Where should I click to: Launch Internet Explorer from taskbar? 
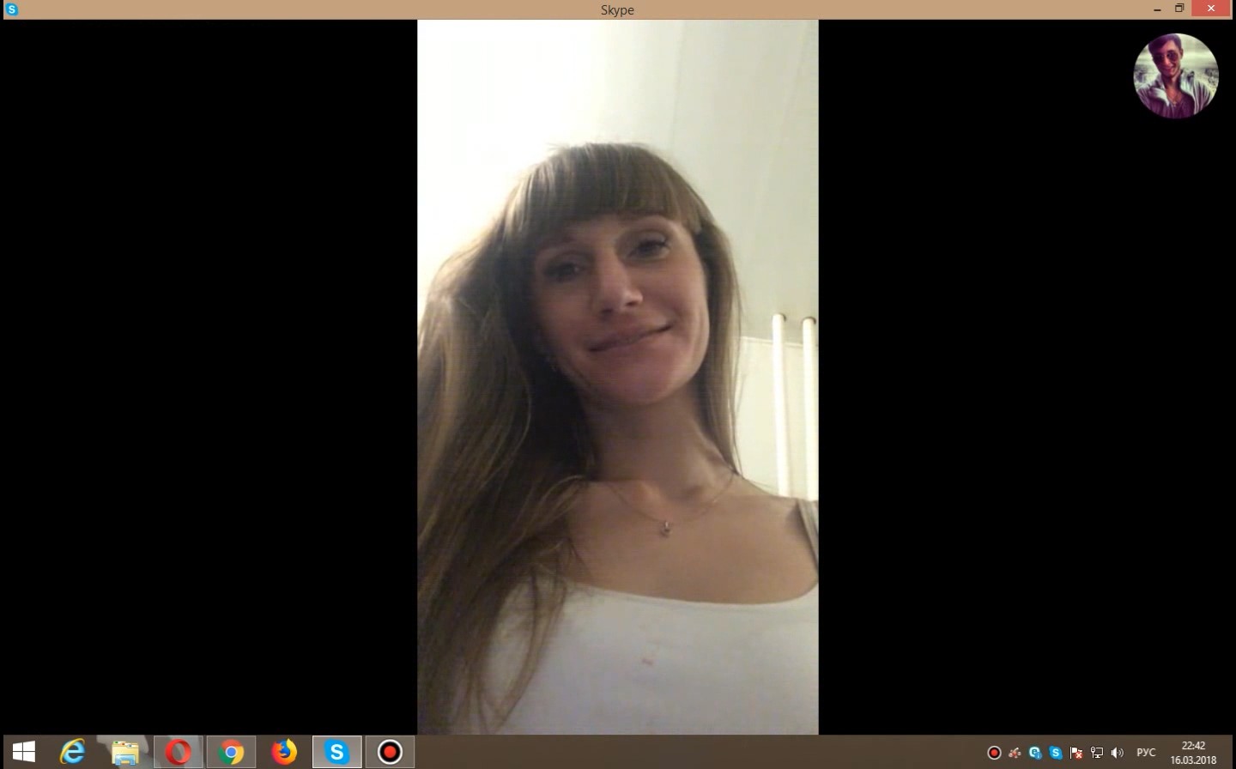pos(73,753)
